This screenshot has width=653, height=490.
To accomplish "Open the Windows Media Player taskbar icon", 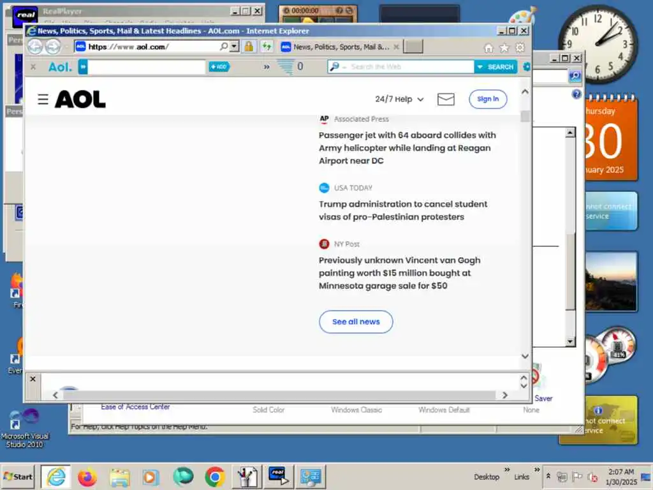I will tap(150, 477).
